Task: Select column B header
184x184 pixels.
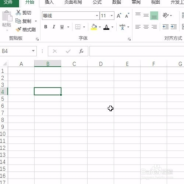Action: (48, 64)
